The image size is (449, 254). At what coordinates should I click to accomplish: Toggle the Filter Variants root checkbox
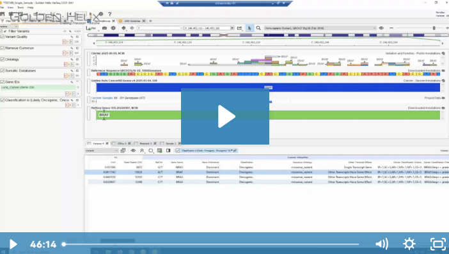tap(1, 31)
